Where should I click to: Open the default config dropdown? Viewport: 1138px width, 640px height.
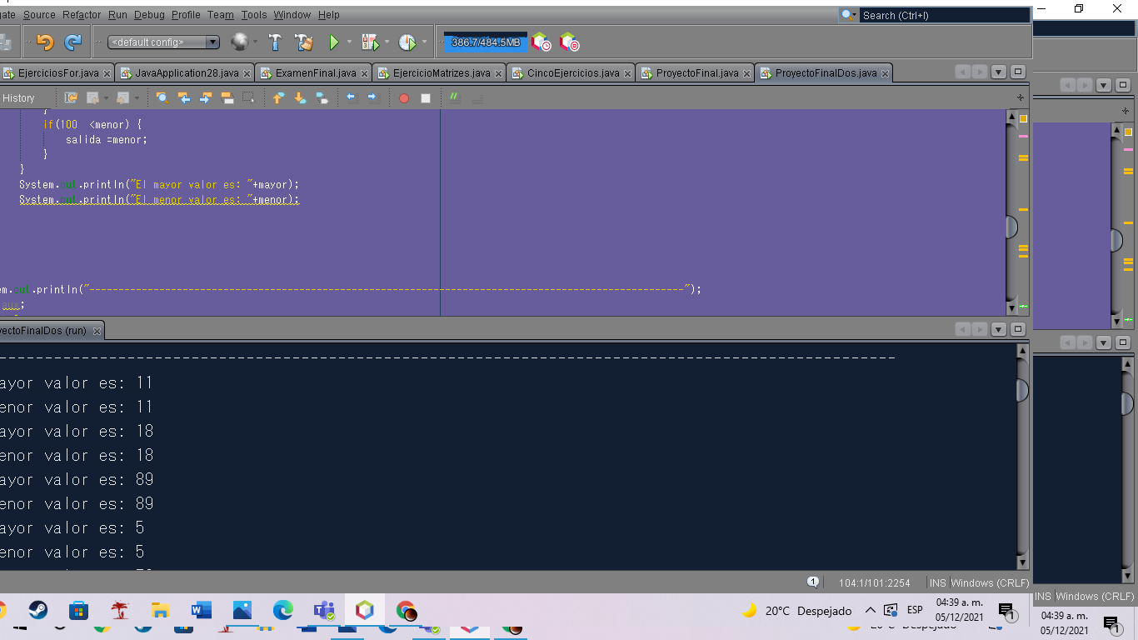[x=164, y=42]
